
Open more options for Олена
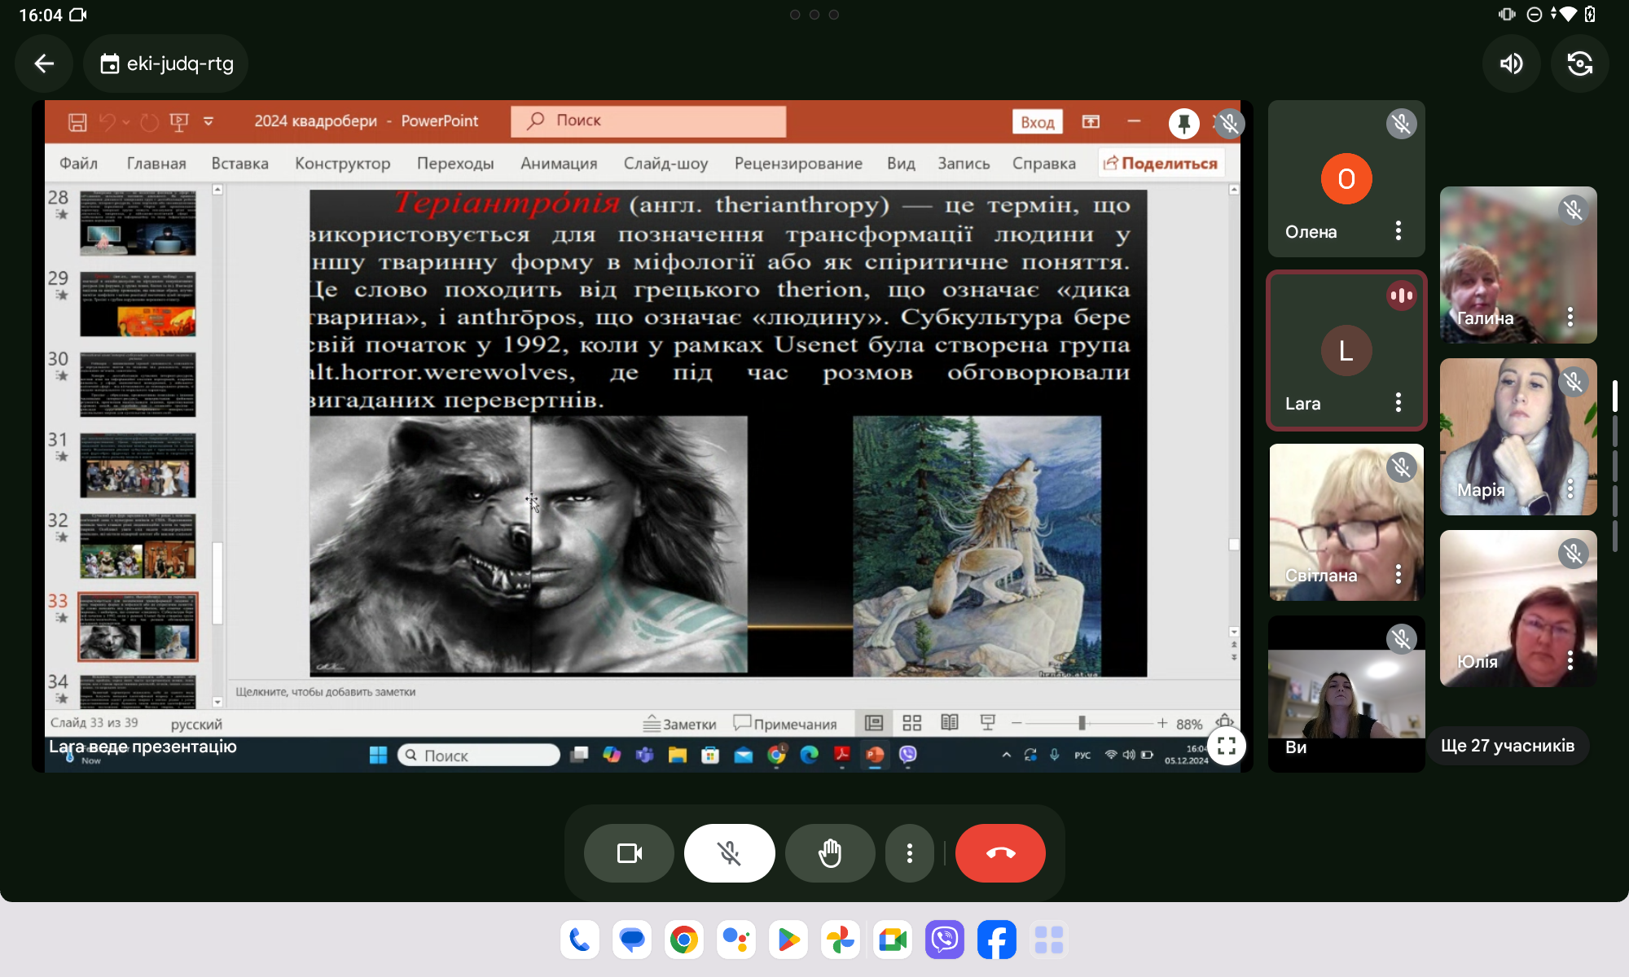coord(1398,231)
